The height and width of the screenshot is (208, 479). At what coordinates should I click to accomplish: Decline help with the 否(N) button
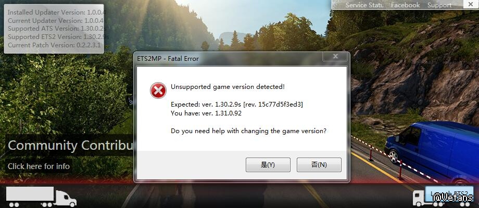pyautogui.click(x=319, y=165)
